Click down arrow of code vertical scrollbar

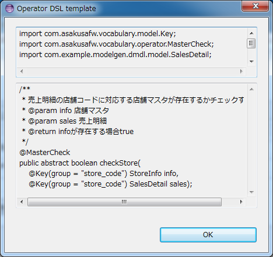251,192
